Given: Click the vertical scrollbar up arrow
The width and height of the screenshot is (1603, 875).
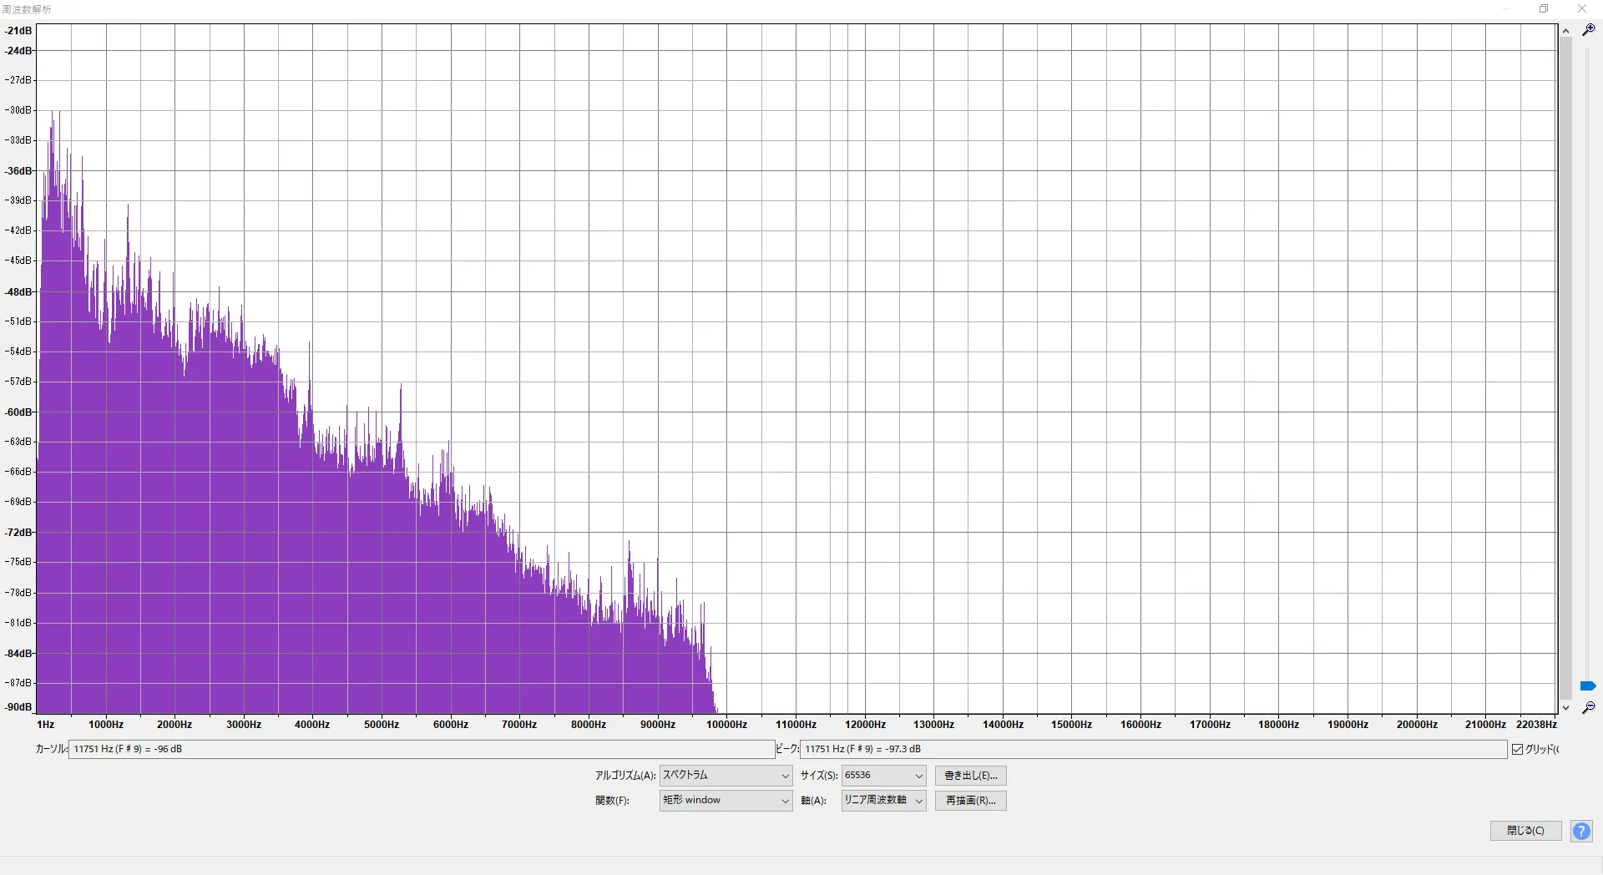Looking at the screenshot, I should pyautogui.click(x=1565, y=31).
